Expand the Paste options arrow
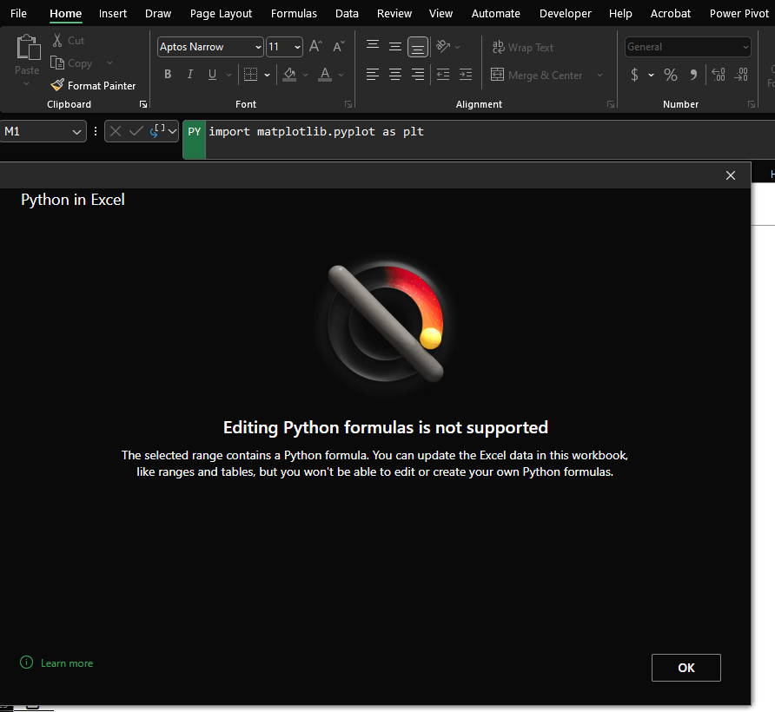The height and width of the screenshot is (712, 775). coord(27,84)
